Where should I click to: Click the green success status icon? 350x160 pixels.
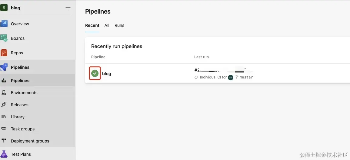click(x=95, y=73)
